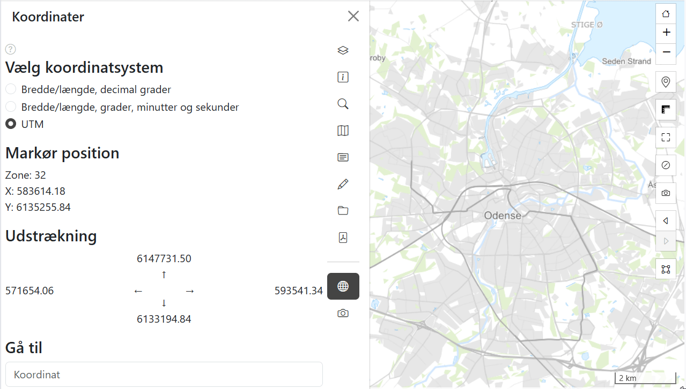Open the baselayer map icon tab
This screenshot has width=686, height=389.
pos(343,131)
